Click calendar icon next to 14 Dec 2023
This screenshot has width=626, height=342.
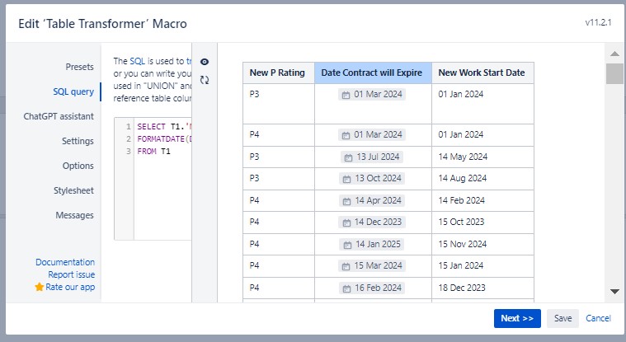[346, 223]
